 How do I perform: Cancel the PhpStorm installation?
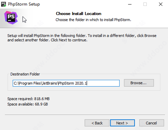click(x=152, y=123)
